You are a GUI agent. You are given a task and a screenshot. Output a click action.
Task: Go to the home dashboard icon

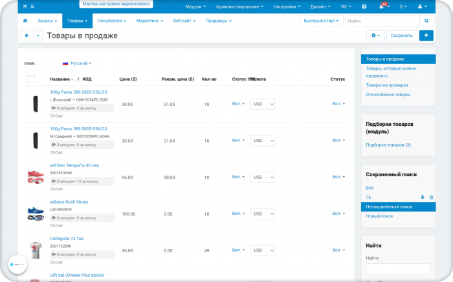point(25,21)
